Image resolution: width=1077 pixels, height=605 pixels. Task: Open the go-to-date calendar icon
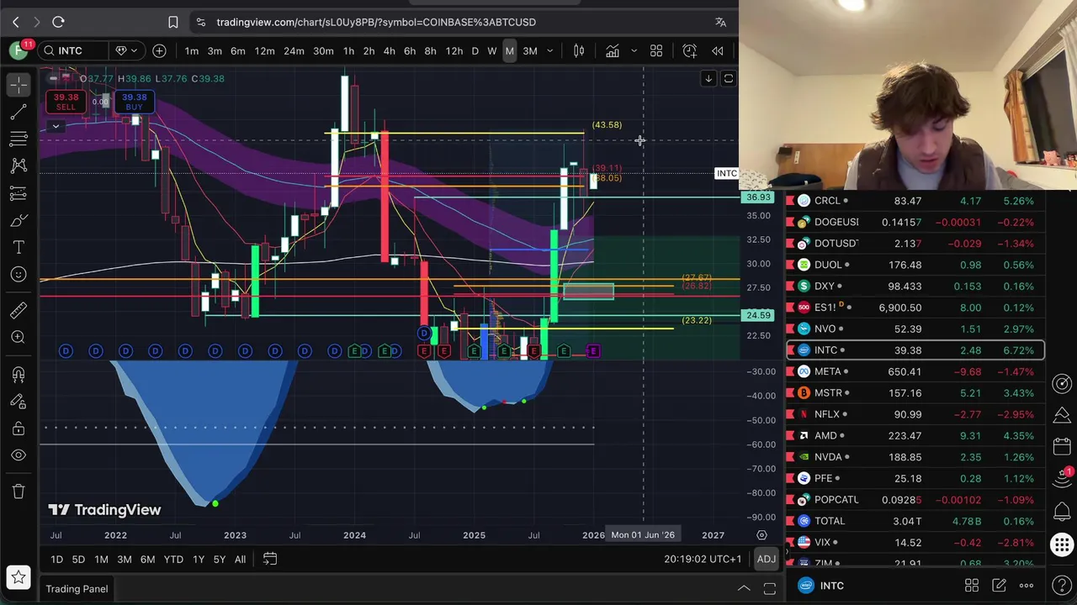coord(270,559)
